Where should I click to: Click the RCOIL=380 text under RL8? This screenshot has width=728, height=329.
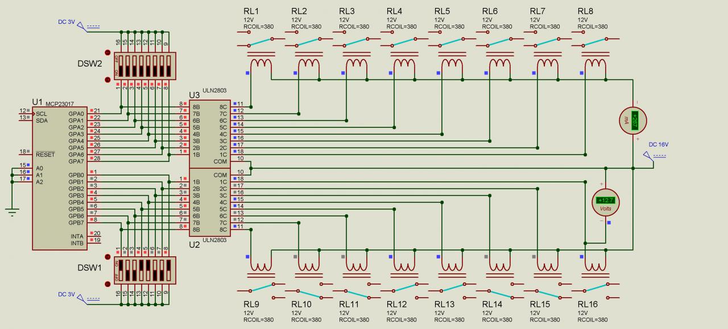coord(593,27)
